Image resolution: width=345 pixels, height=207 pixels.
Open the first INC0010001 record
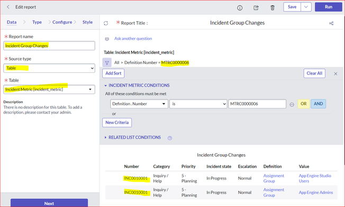pos(136,178)
